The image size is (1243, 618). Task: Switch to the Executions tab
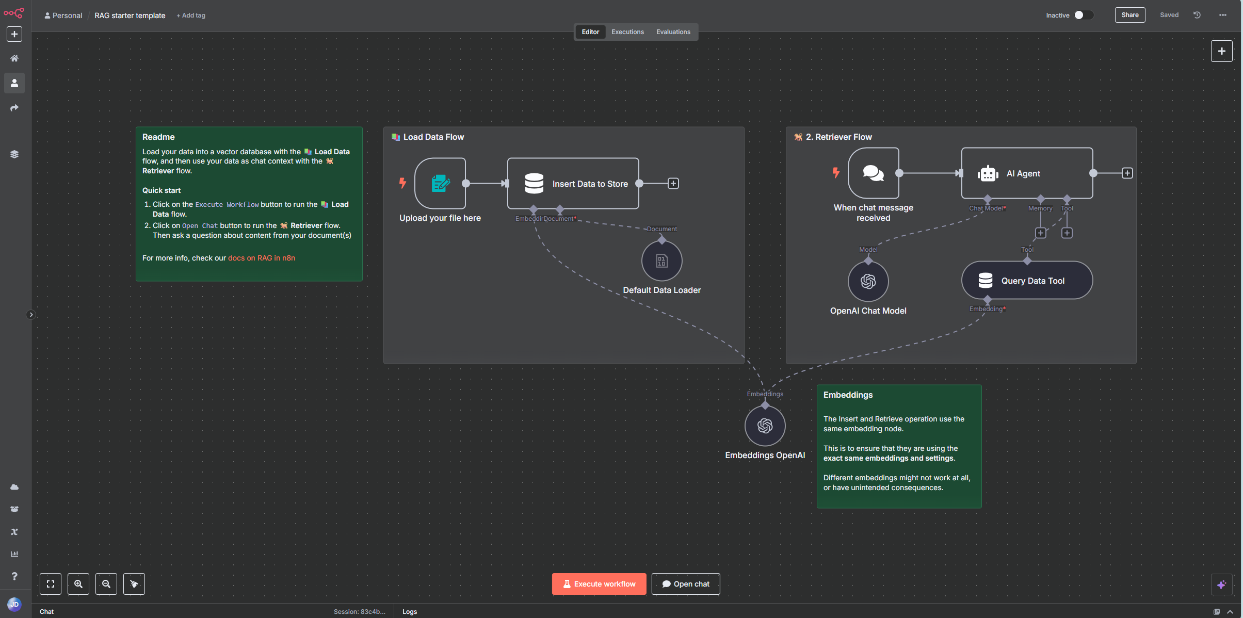click(627, 32)
